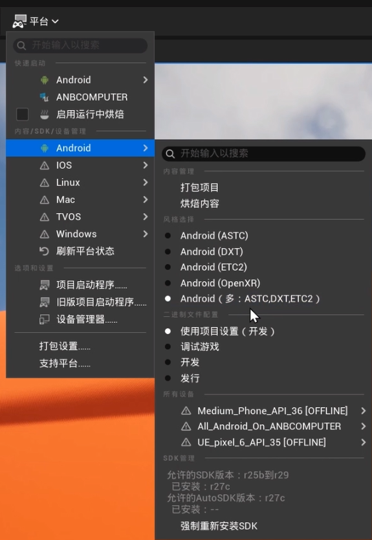This screenshot has width=372, height=540.
Task: Expand the quick launch Android submenu arrow
Action: pos(145,80)
